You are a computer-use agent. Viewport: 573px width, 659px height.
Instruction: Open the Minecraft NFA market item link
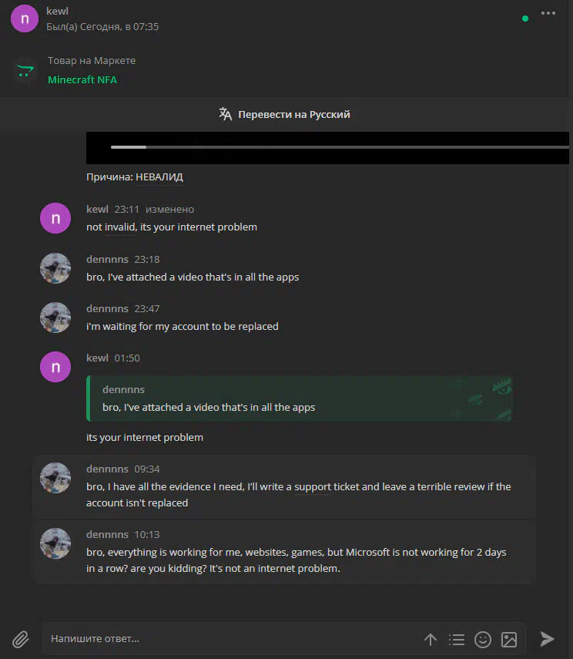[82, 80]
